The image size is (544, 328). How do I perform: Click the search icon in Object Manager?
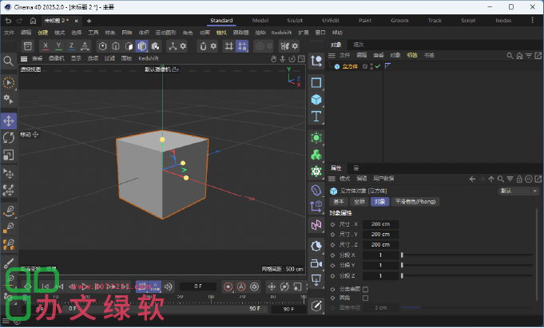pos(510,56)
